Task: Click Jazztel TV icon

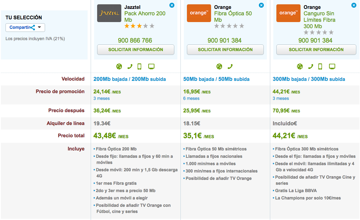Action: tap(151, 66)
